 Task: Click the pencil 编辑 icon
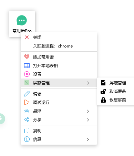(27, 94)
